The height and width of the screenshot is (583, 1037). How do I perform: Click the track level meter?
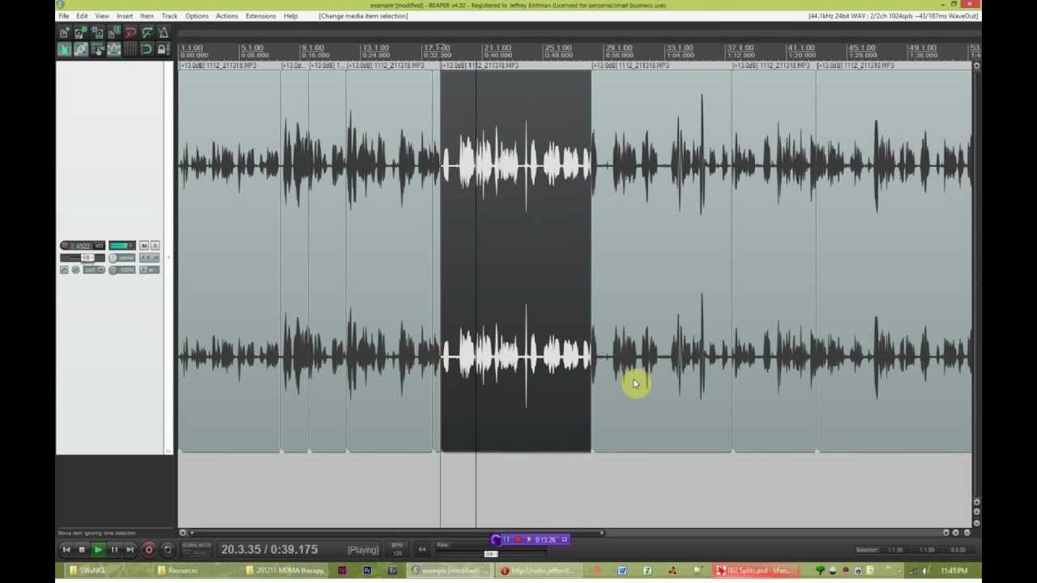tap(122, 245)
